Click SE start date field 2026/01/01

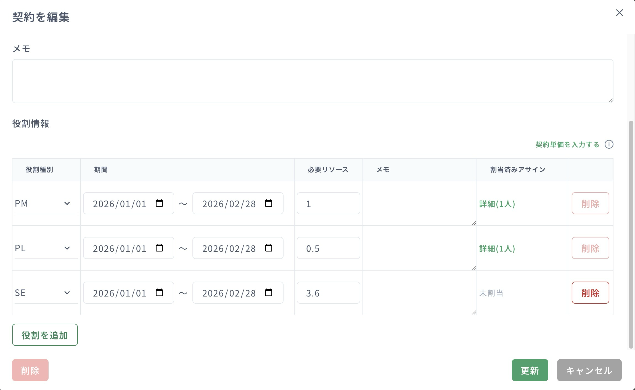(x=128, y=293)
